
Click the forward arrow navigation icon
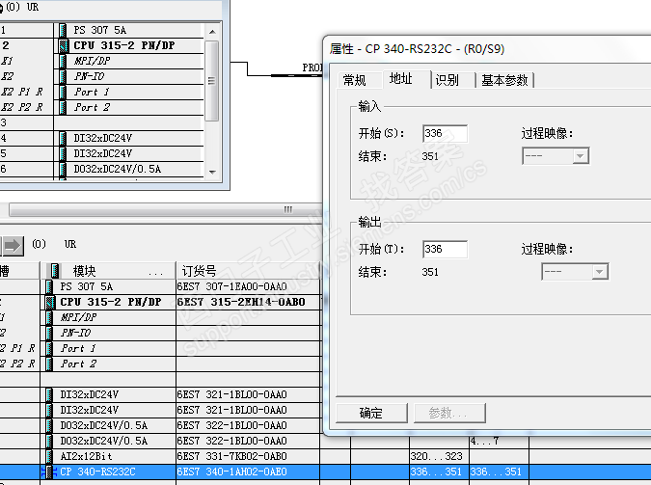tap(13, 246)
